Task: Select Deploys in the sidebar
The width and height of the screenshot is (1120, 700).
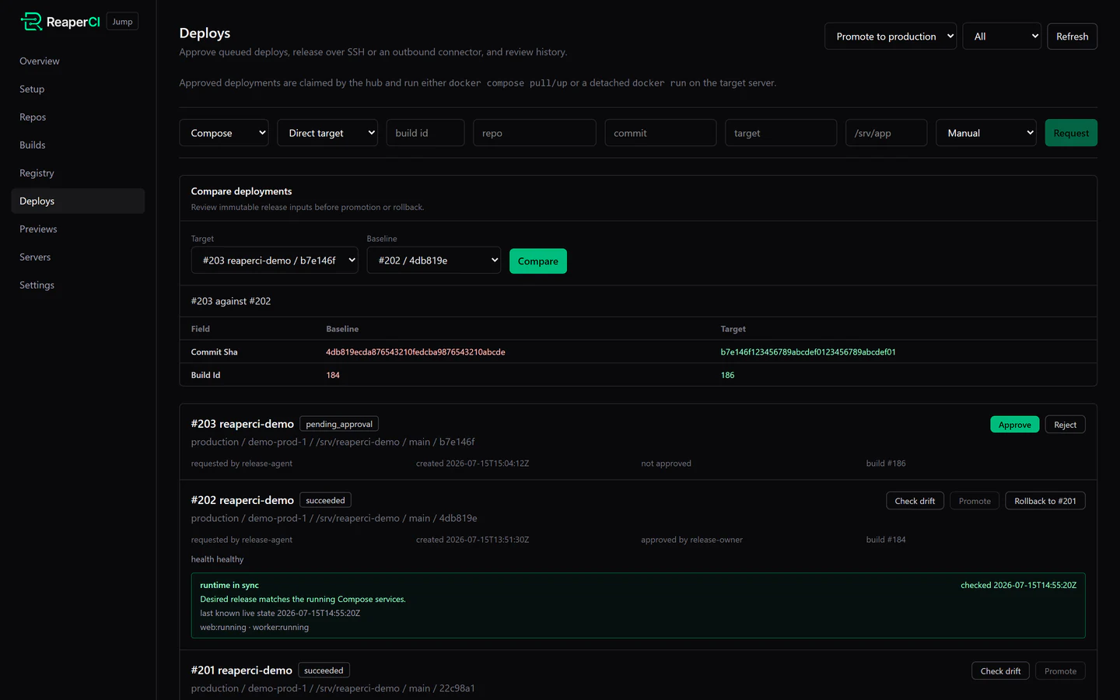Action: click(78, 201)
